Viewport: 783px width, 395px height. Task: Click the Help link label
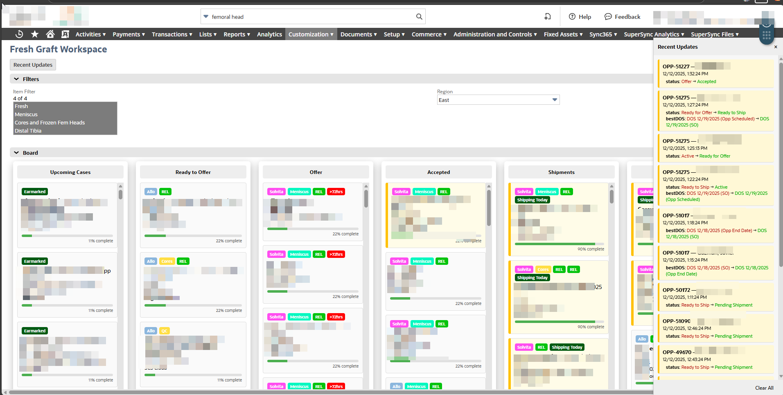[585, 17]
